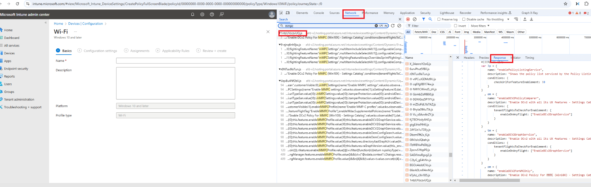
Task: Open Tenant administration in the sidebar
Action: 19,99
